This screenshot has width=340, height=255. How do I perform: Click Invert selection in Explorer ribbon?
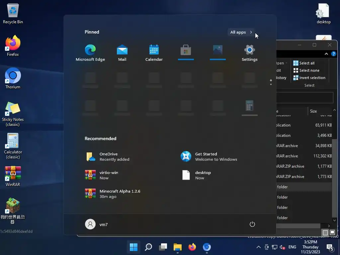309,78
